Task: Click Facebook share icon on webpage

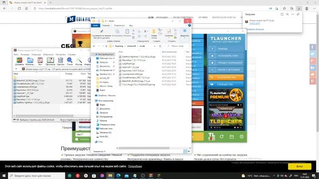Action: click(x=313, y=47)
